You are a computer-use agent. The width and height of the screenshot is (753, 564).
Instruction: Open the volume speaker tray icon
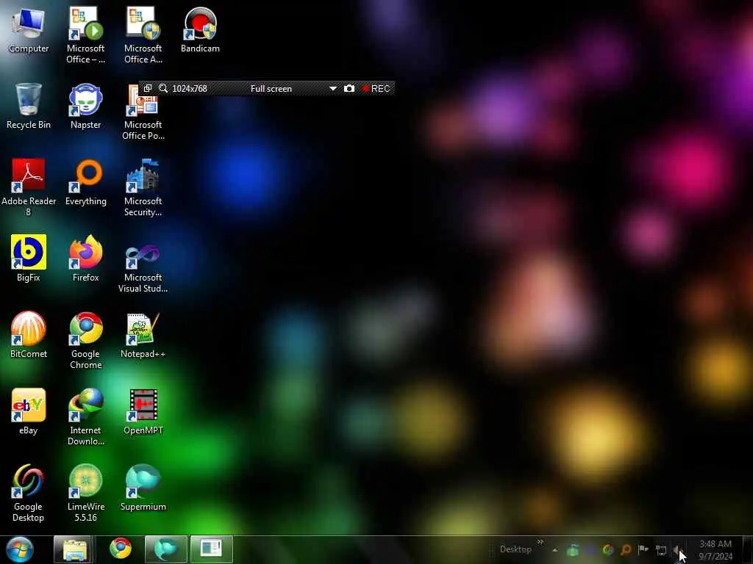click(x=677, y=551)
